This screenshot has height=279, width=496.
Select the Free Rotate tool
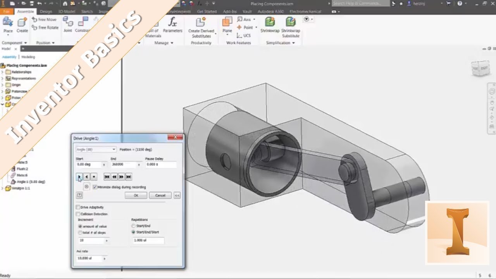pyautogui.click(x=45, y=28)
